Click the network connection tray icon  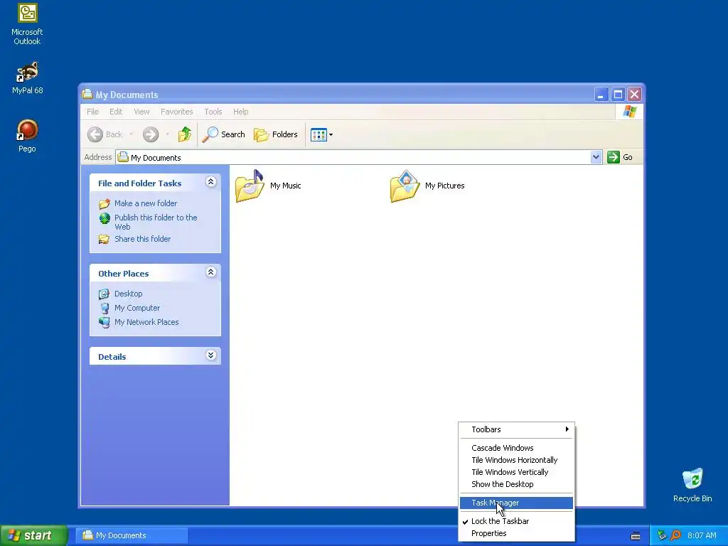click(x=662, y=535)
